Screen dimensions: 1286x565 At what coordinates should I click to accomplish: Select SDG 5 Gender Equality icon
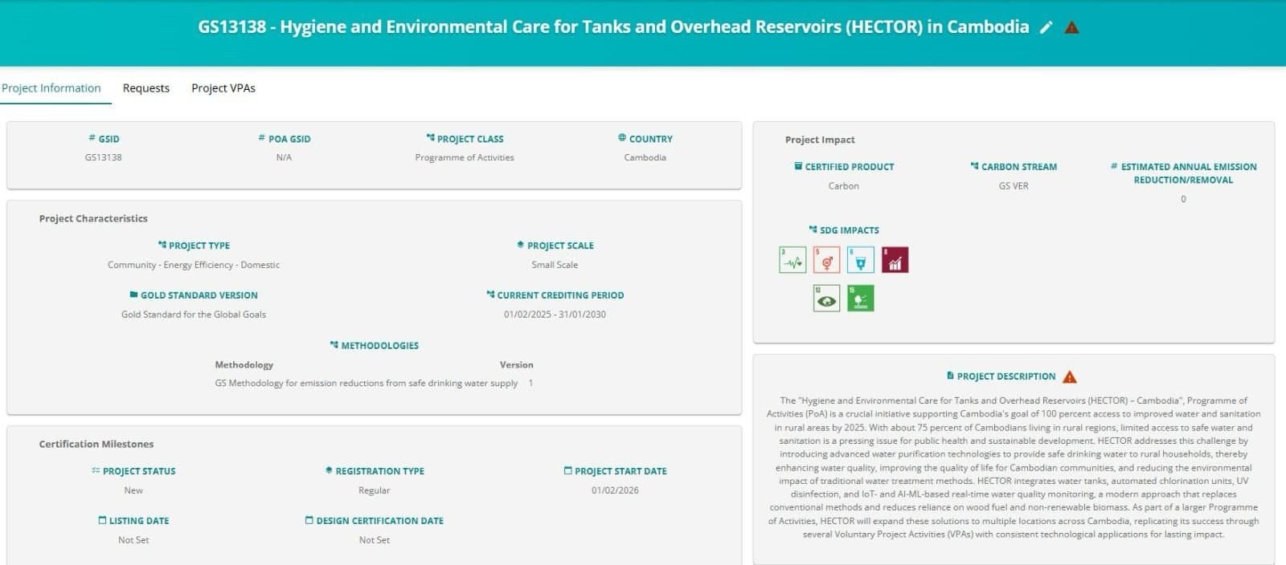pyautogui.click(x=826, y=260)
